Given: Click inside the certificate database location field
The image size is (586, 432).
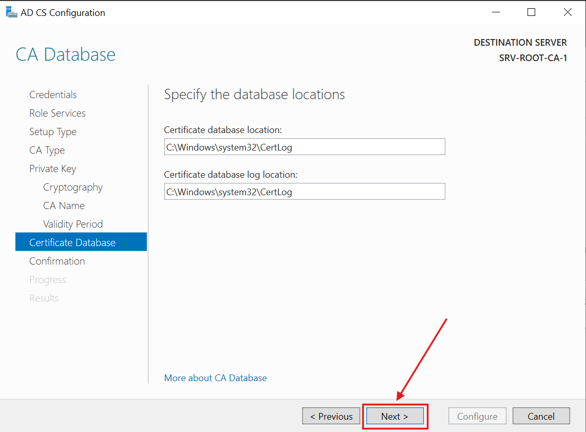Looking at the screenshot, I should pos(304,146).
